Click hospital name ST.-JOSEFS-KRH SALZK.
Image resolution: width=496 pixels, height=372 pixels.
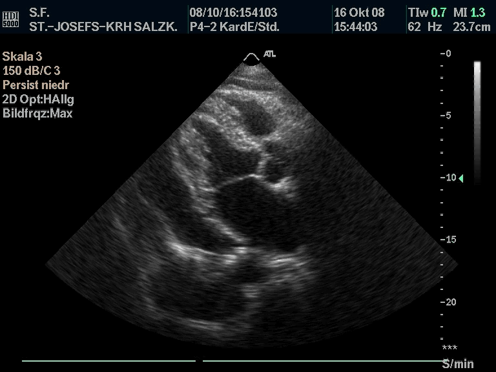click(x=103, y=27)
